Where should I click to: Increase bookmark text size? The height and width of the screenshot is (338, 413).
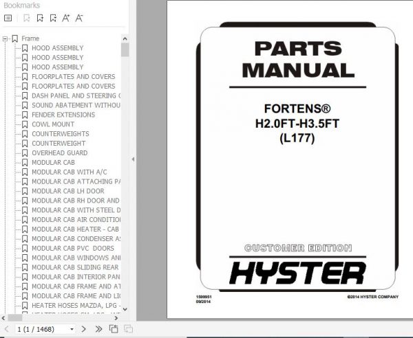[x=66, y=18]
